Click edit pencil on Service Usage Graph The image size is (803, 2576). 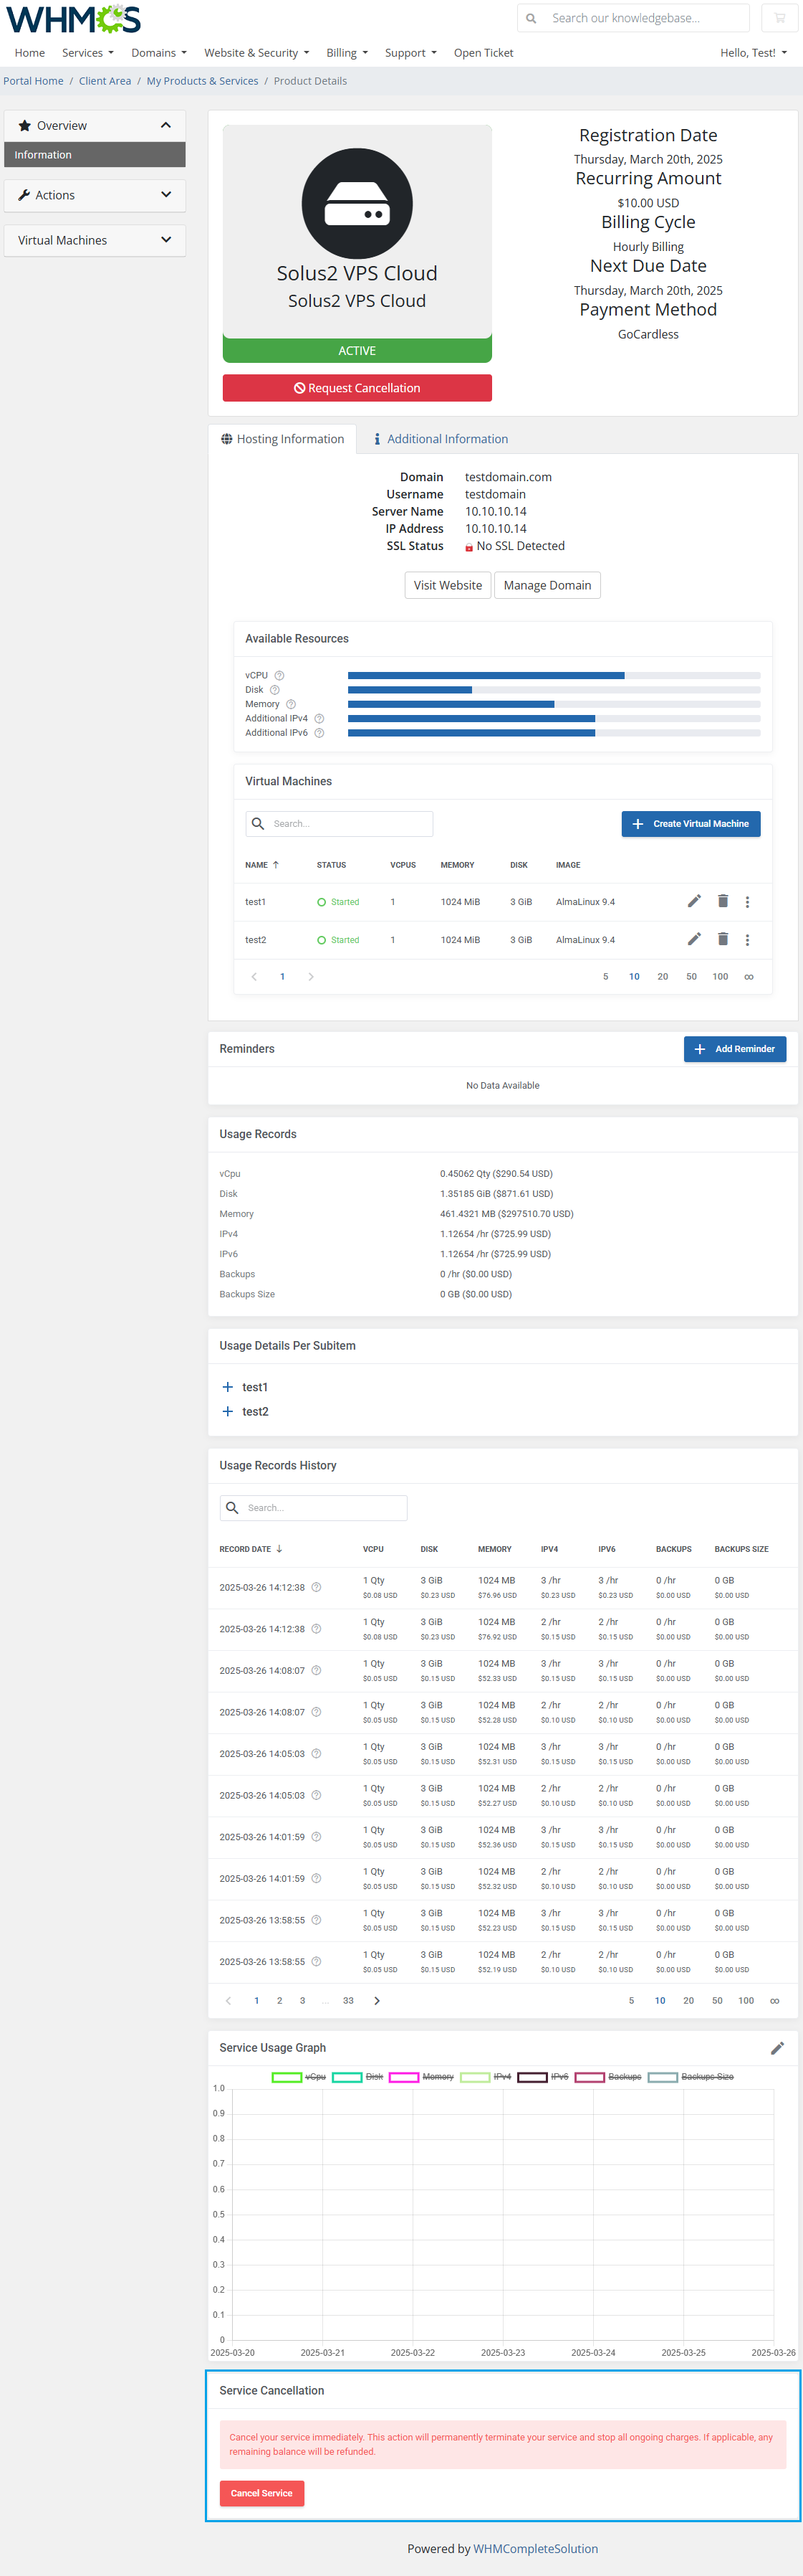point(777,2048)
